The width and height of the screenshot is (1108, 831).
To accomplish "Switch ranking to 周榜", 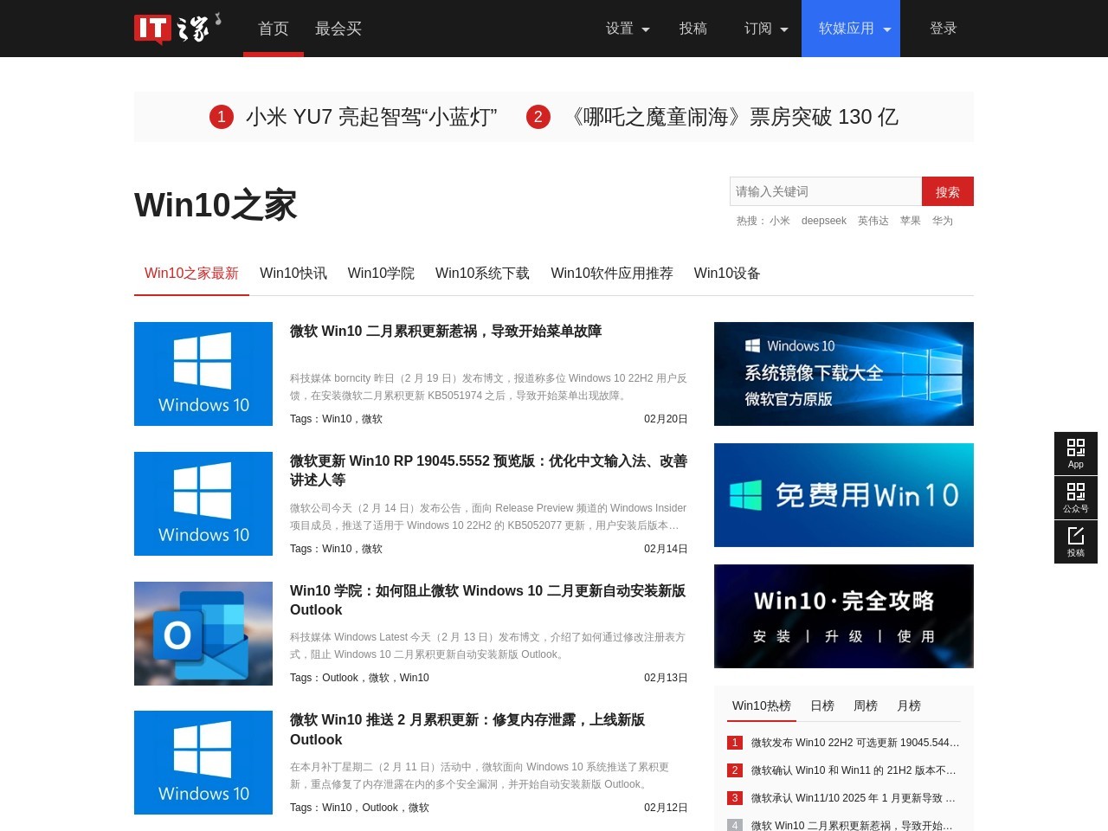I will click(866, 705).
